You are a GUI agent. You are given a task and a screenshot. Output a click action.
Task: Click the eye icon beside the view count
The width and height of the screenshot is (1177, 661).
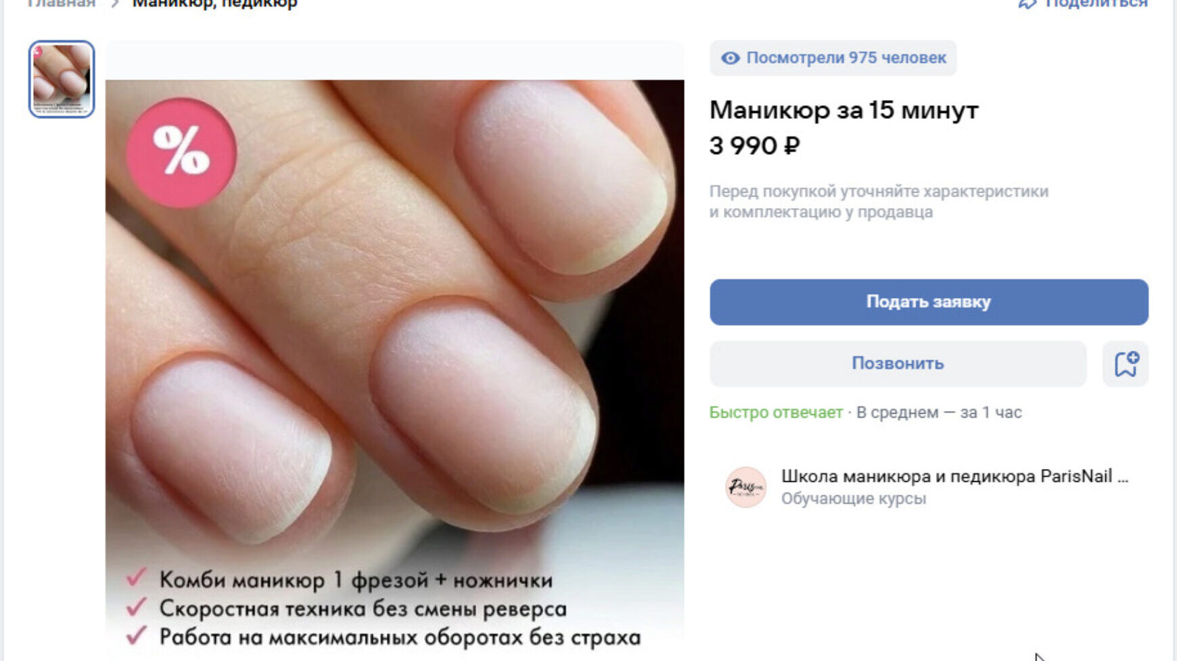(730, 58)
